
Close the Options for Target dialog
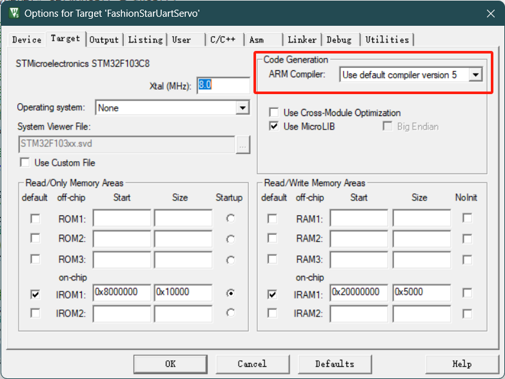tap(490, 12)
